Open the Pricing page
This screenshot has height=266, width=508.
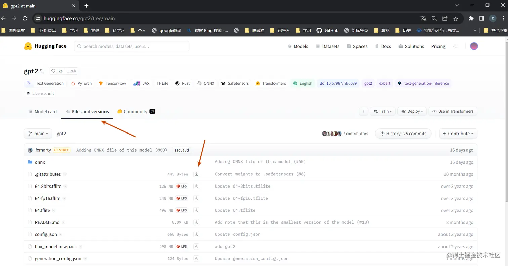tap(438, 46)
